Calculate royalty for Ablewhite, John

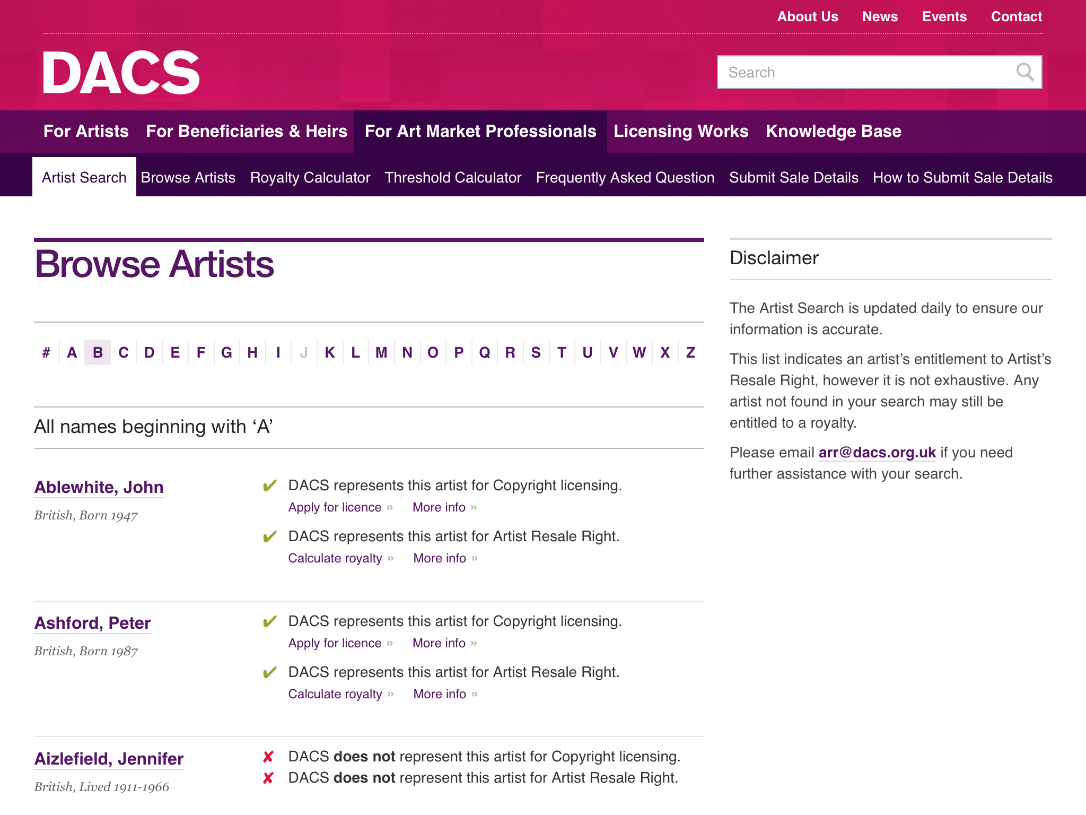point(341,558)
